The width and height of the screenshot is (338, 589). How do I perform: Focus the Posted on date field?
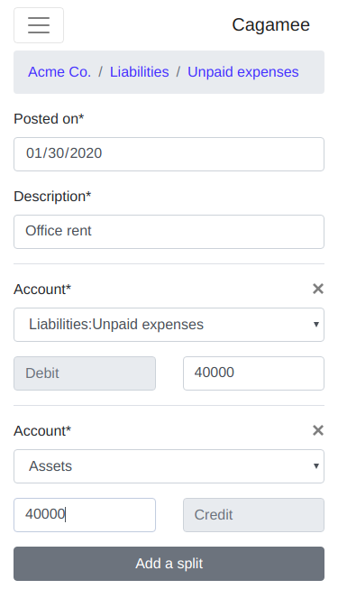169,154
